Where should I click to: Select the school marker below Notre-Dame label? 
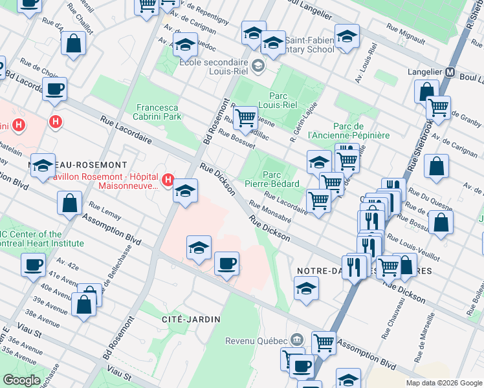click(306, 288)
